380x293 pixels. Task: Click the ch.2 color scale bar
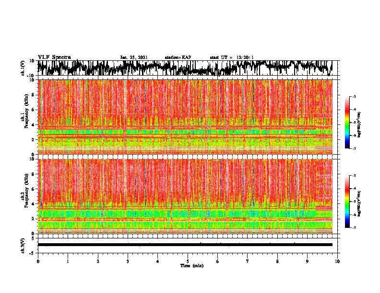(x=347, y=202)
